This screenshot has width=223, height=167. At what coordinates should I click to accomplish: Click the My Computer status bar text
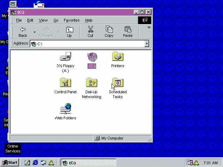pos(112,138)
